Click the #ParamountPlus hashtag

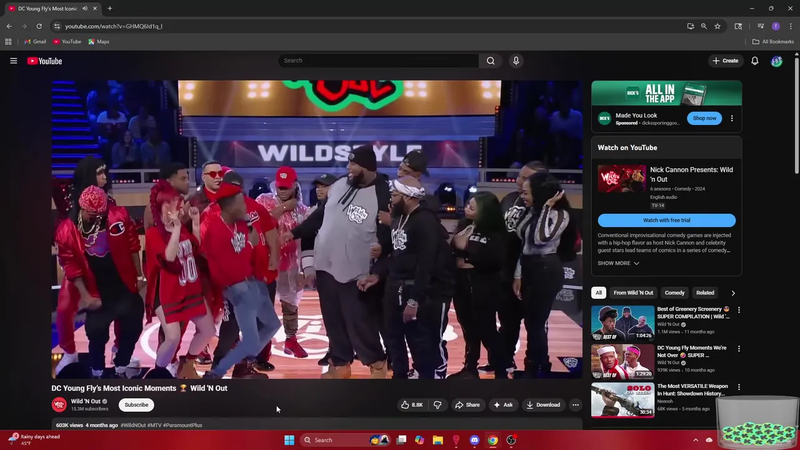coord(184,425)
